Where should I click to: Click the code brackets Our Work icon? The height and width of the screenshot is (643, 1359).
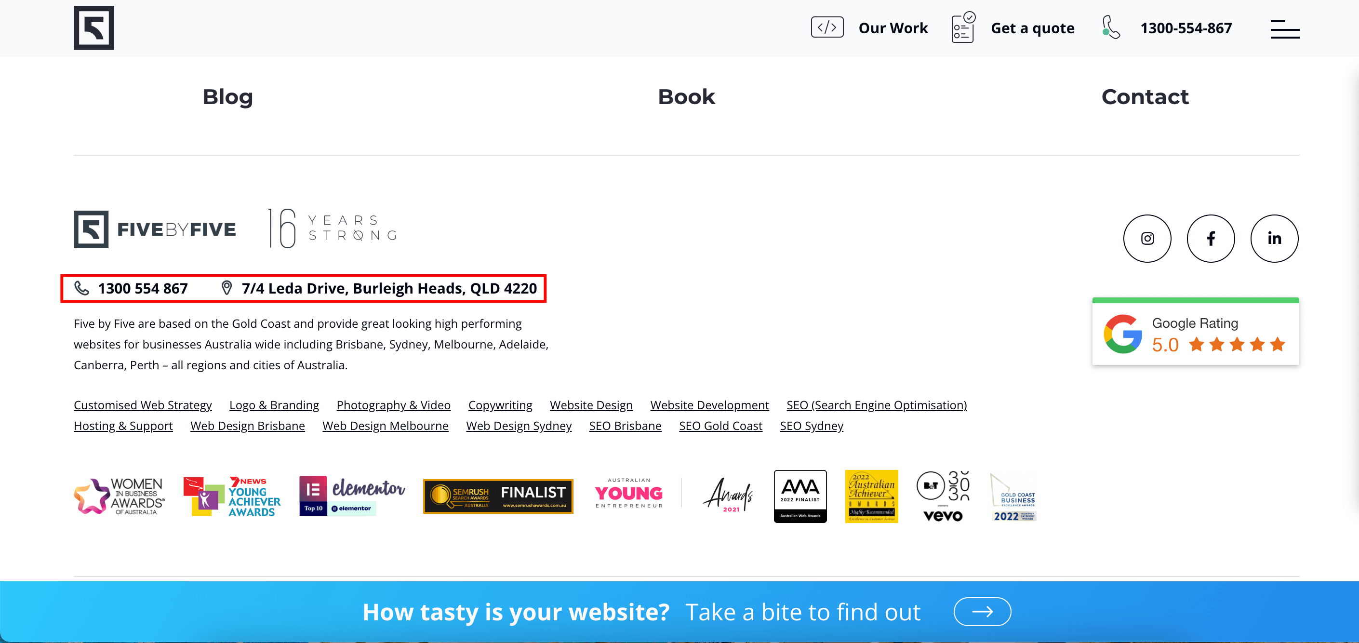[826, 27]
